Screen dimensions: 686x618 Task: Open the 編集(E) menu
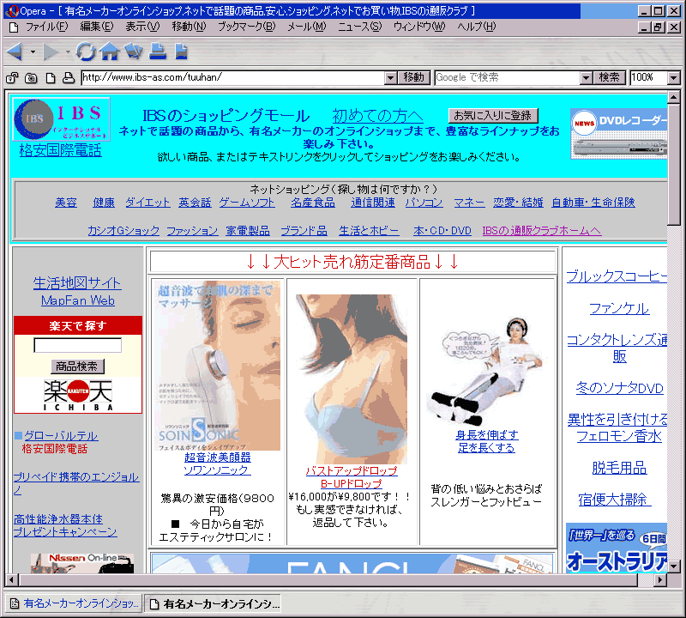(x=96, y=27)
